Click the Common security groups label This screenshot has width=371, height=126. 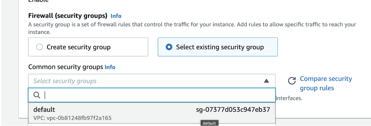pyautogui.click(x=66, y=67)
